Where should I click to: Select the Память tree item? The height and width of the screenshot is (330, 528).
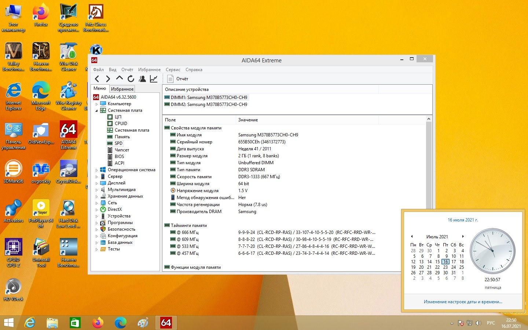coord(122,137)
